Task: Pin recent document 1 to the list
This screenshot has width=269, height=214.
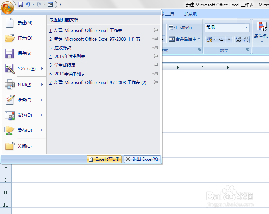Action: coord(155,30)
